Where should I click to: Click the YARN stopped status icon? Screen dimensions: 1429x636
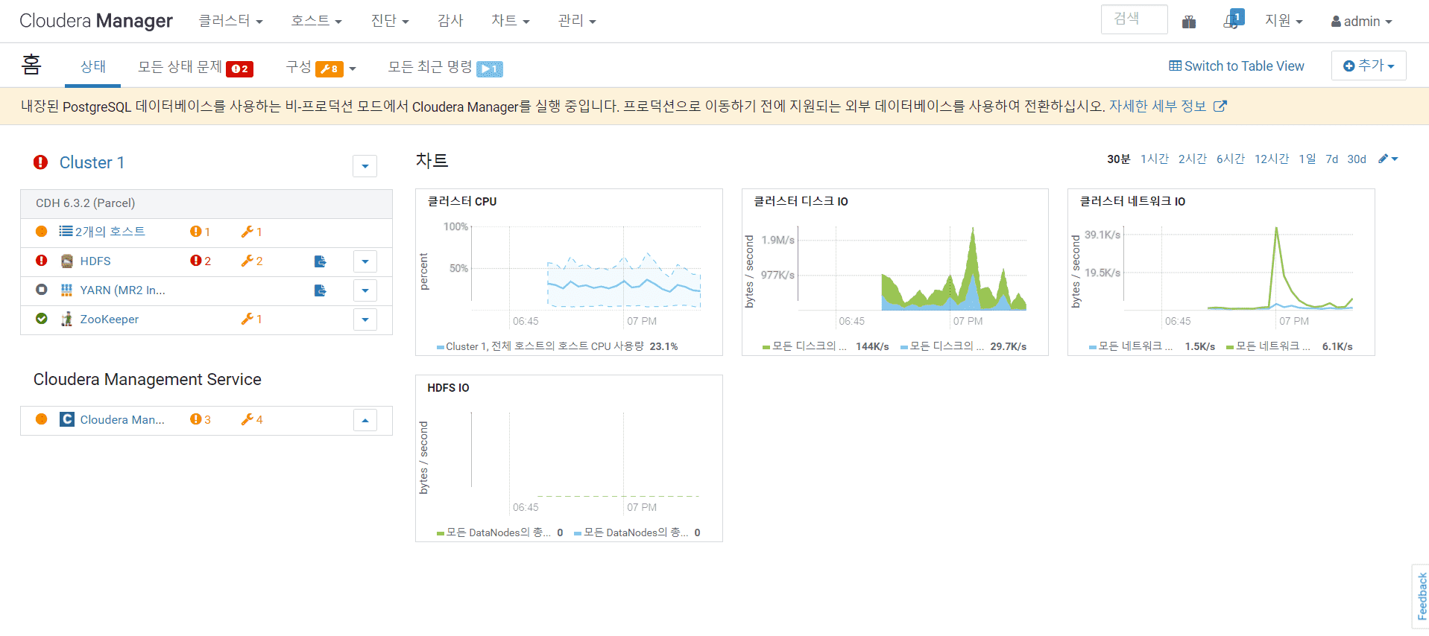point(42,290)
